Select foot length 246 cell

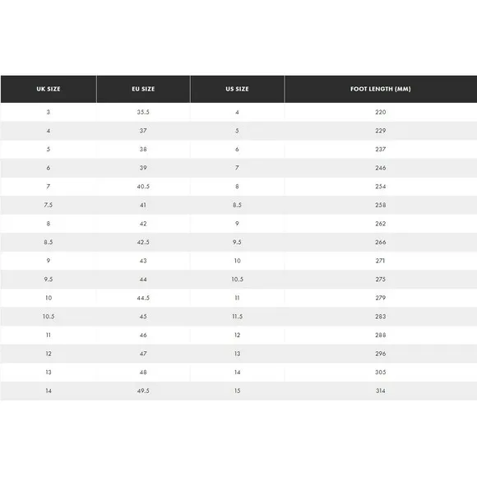[x=381, y=168]
